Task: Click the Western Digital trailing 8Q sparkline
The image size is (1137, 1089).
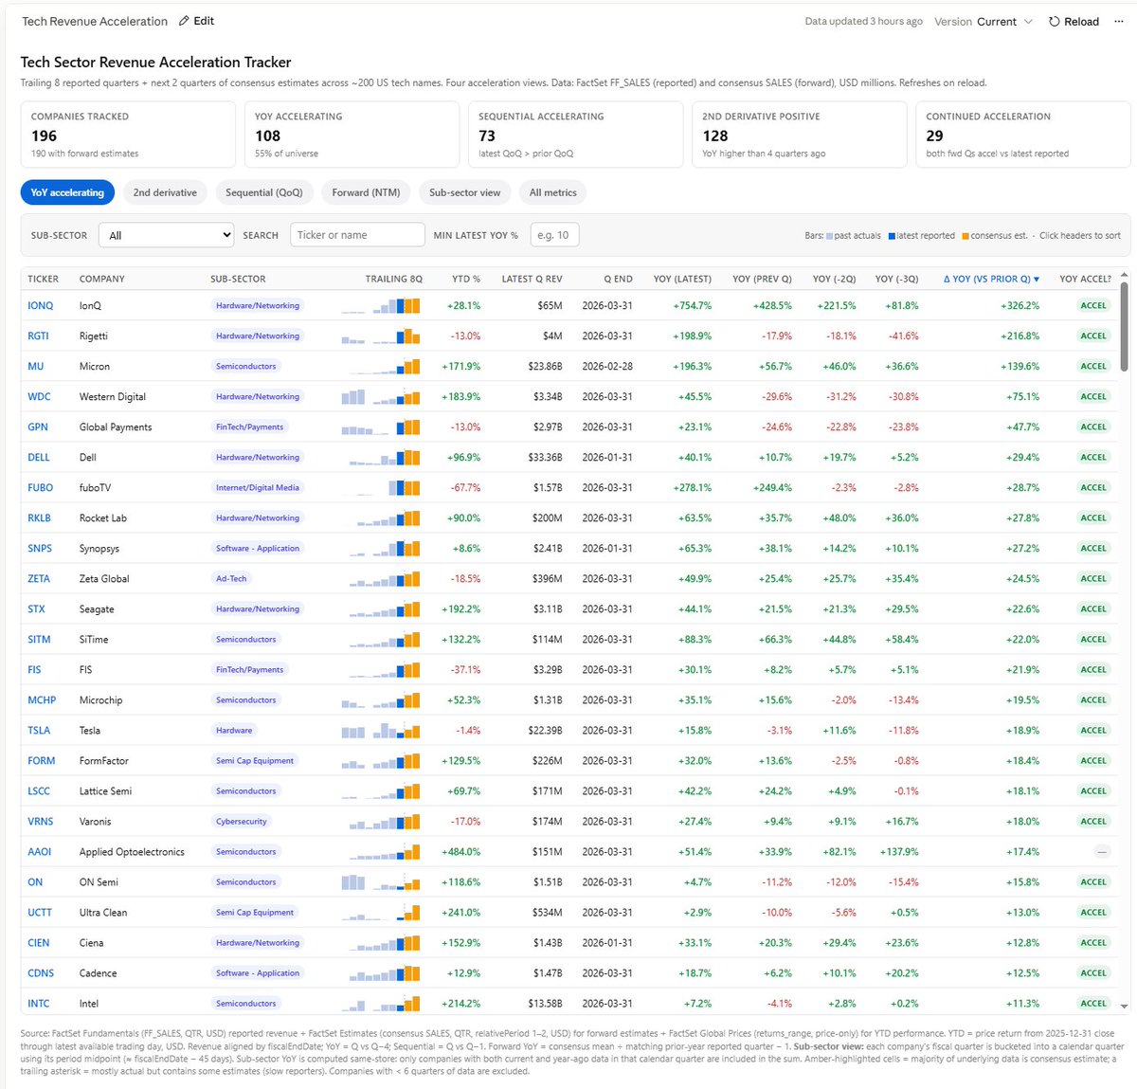Action: coord(381,396)
